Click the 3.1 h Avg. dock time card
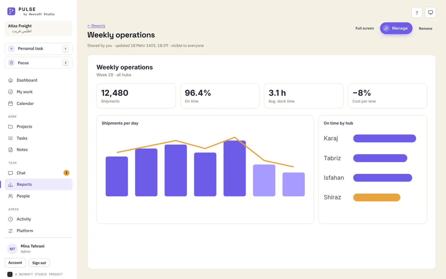Image resolution: width=446 pixels, height=279 pixels. click(304, 96)
